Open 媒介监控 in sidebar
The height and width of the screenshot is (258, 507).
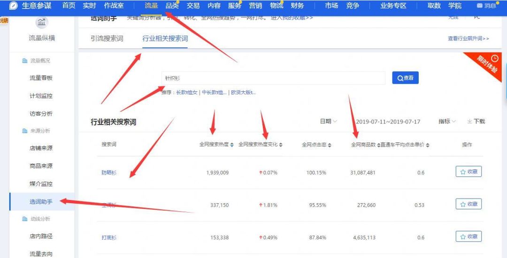pyautogui.click(x=41, y=184)
